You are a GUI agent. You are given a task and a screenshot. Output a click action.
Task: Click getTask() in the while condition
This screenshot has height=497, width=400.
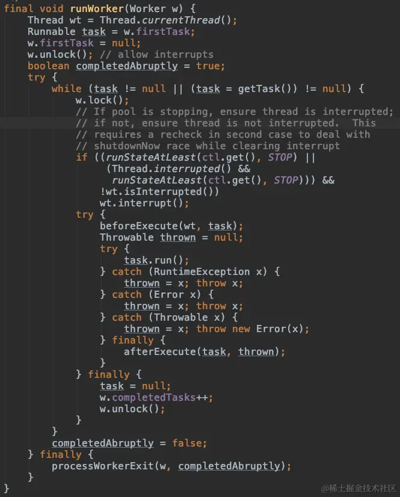(267, 89)
